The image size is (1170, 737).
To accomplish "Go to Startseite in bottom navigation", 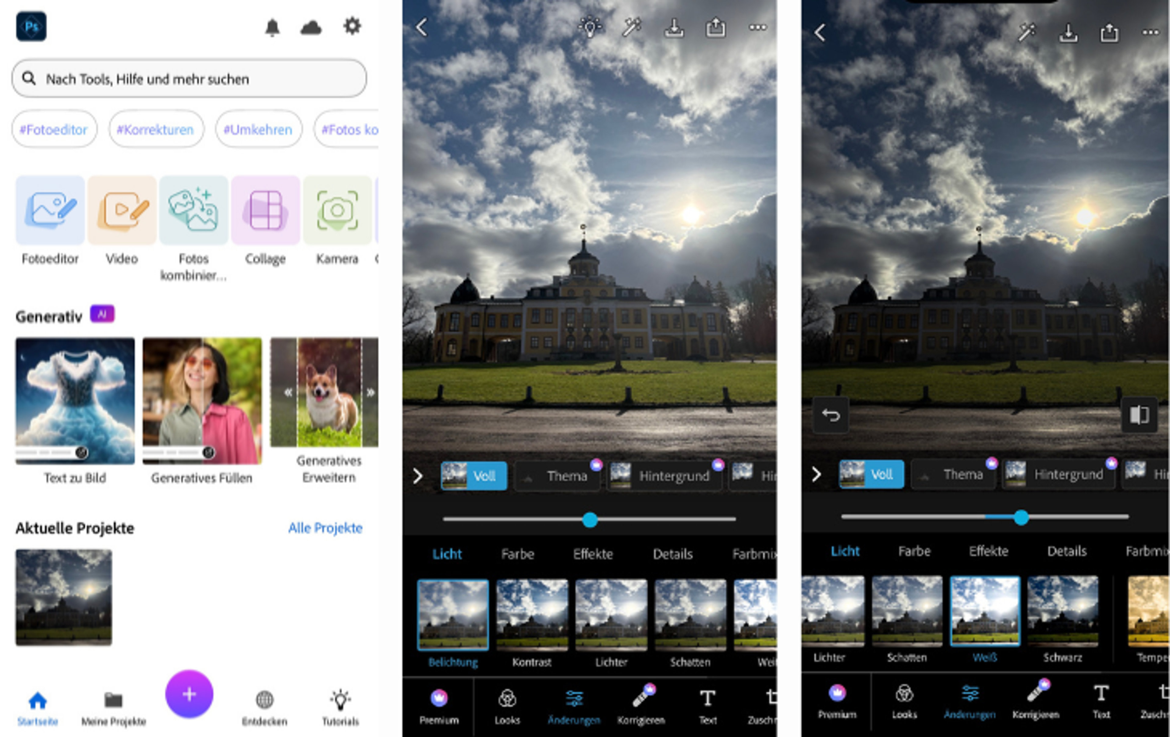I will pos(37,708).
